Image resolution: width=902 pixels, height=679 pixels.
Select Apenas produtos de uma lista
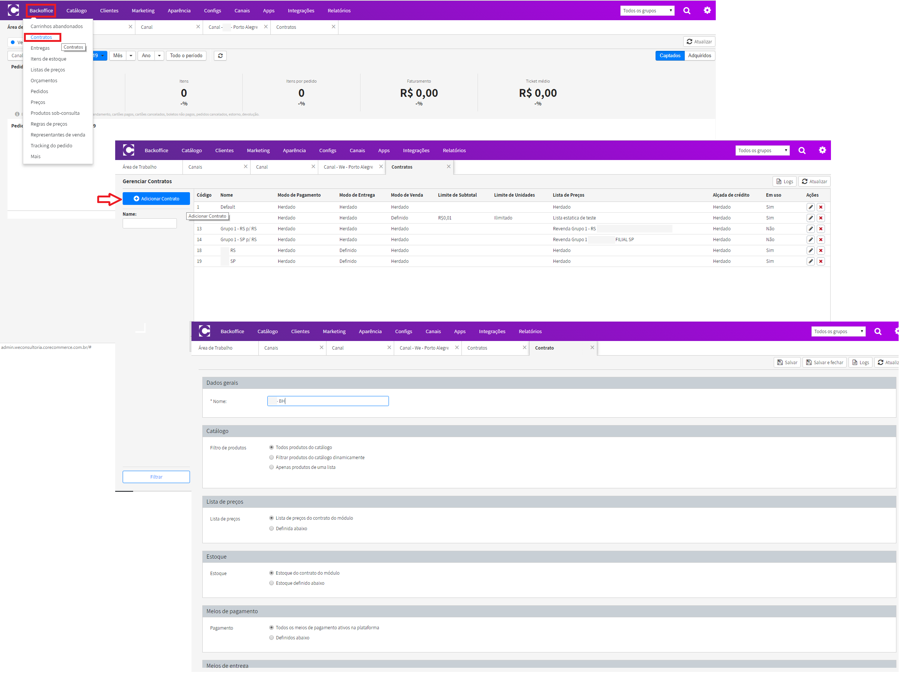tap(271, 468)
